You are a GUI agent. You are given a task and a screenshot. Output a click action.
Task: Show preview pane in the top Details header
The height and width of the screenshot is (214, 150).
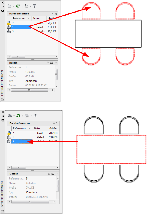[x=52, y=63]
